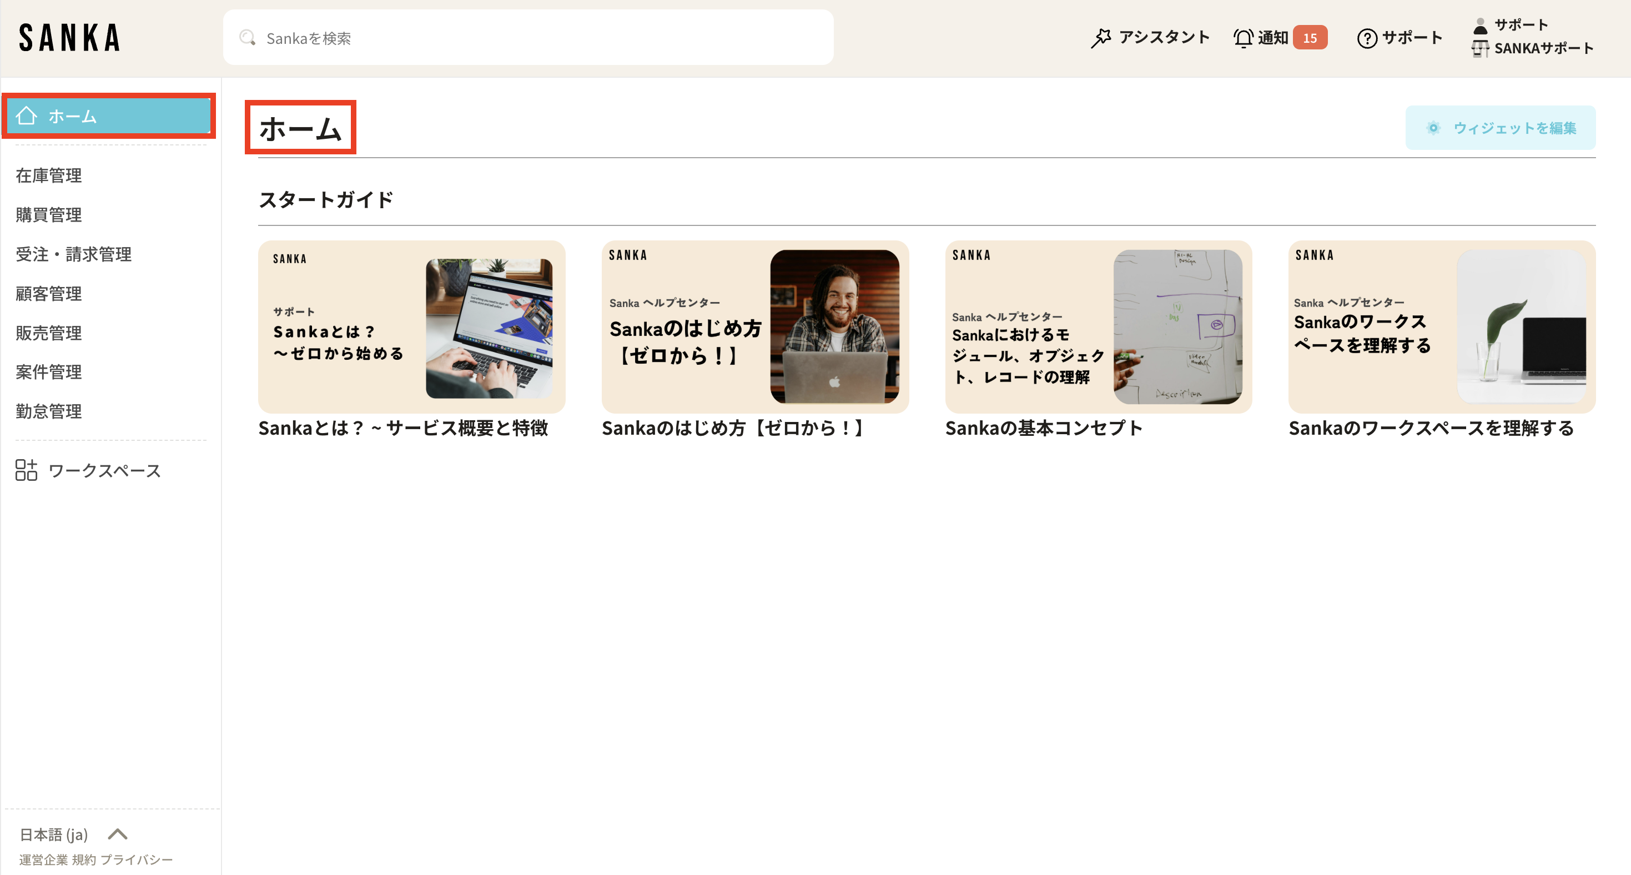Open the SANKAサポート workspace switcher
Image resolution: width=1631 pixels, height=875 pixels.
pyautogui.click(x=1542, y=48)
